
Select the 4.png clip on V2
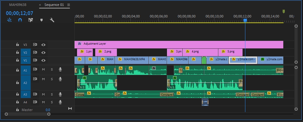pyautogui.click(x=200, y=52)
